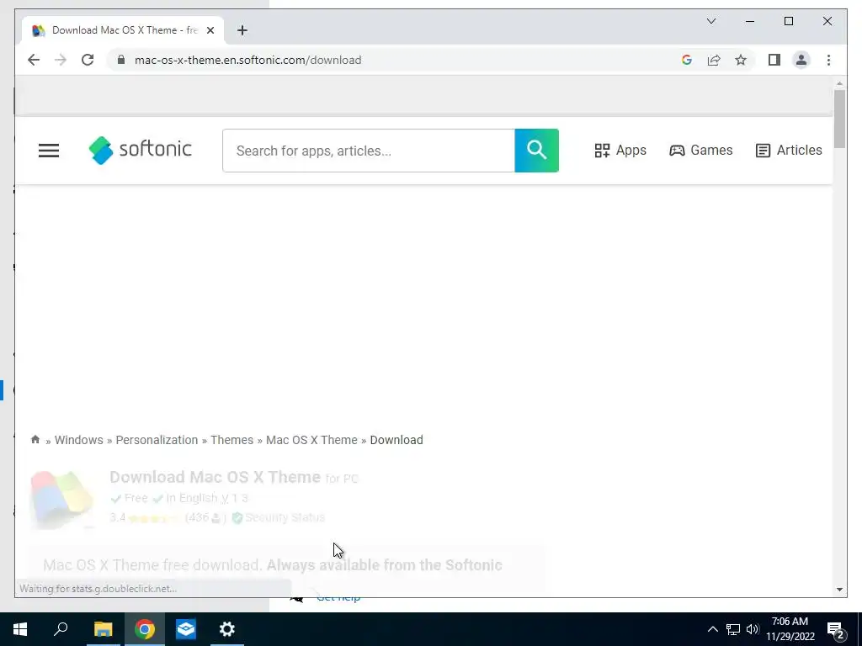Click the Security Status label

[285, 517]
